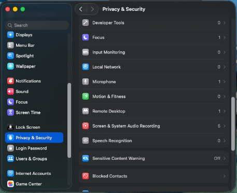Click the Wallpaper flower icon in sidebar
Image resolution: width=237 pixels, height=193 pixels.
[x=10, y=66]
